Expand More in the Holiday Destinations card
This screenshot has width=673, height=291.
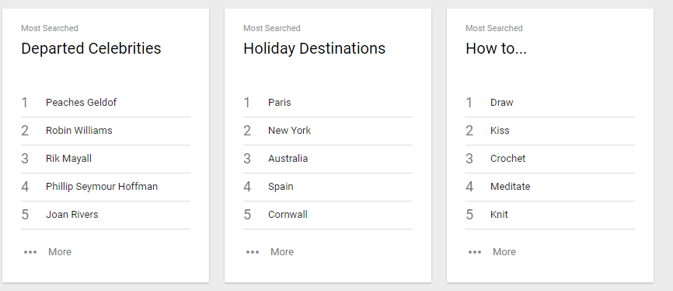(x=282, y=252)
